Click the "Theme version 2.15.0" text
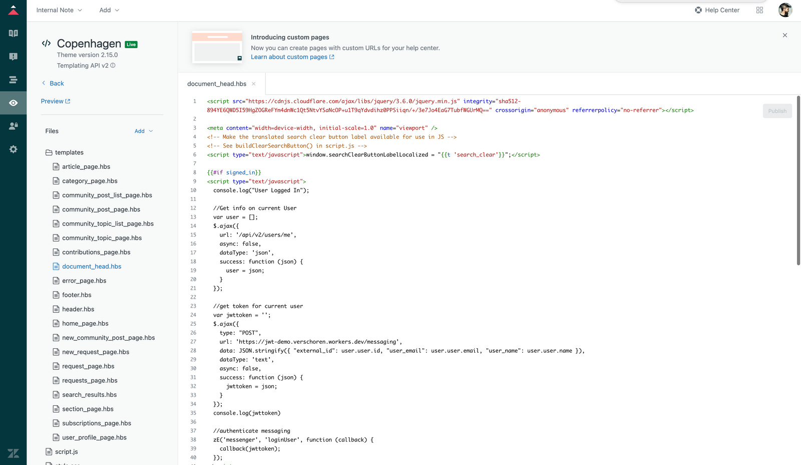This screenshot has height=465, width=801. tap(88, 55)
